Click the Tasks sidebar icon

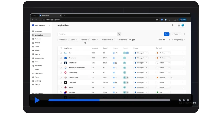click(x=33, y=62)
